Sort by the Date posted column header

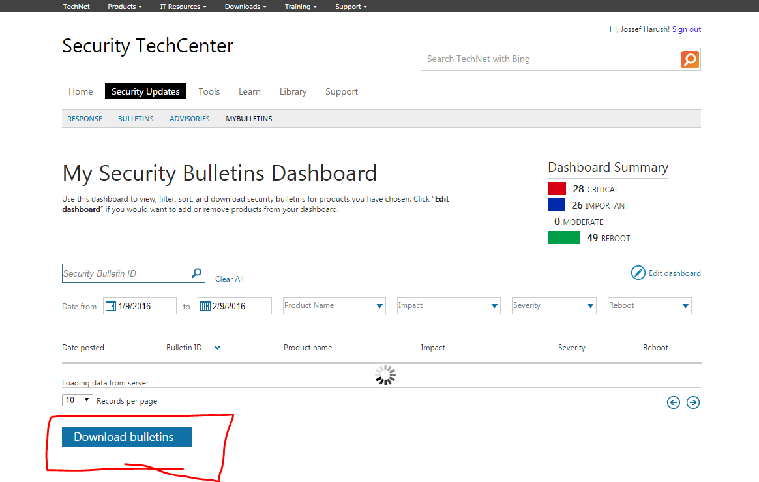point(83,348)
